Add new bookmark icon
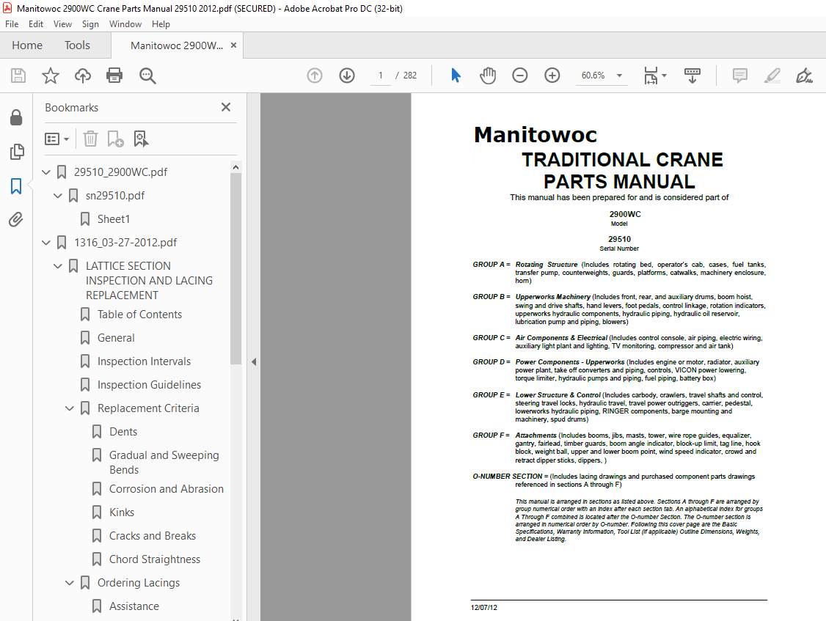 pos(115,139)
